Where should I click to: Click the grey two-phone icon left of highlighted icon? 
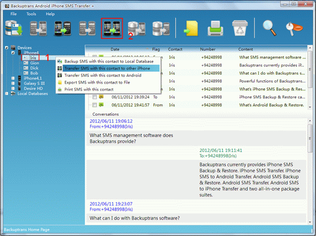coord(87,28)
